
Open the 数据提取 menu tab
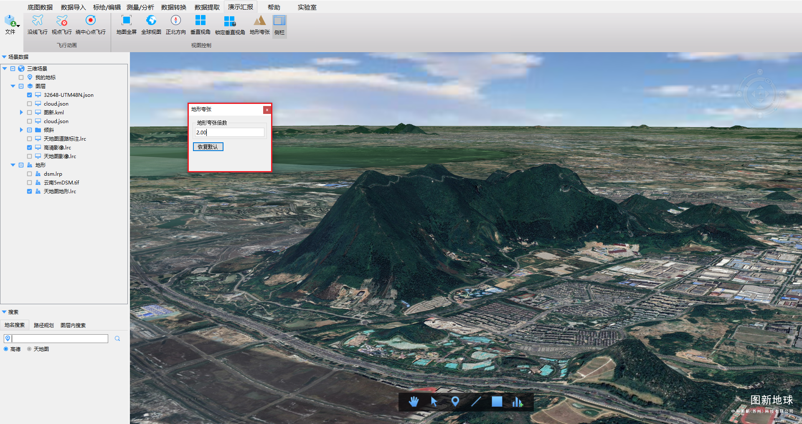207,7
